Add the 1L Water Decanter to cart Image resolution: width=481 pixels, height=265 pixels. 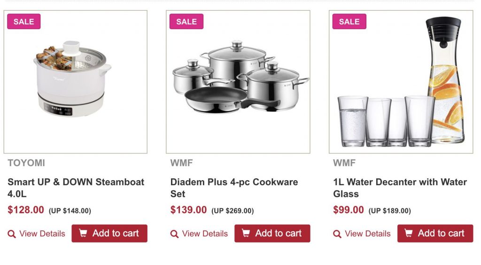435,233
